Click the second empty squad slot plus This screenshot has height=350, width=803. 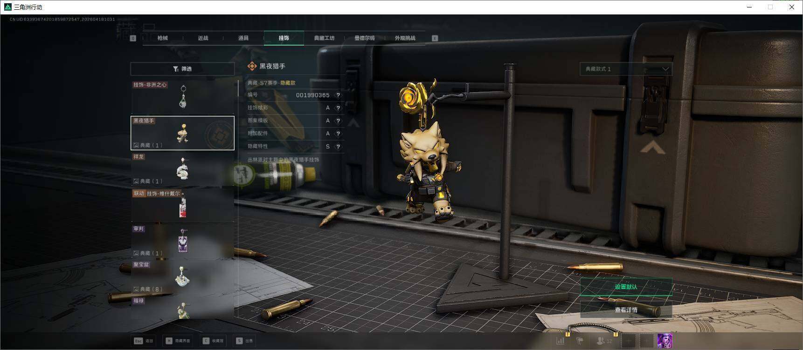click(646, 341)
